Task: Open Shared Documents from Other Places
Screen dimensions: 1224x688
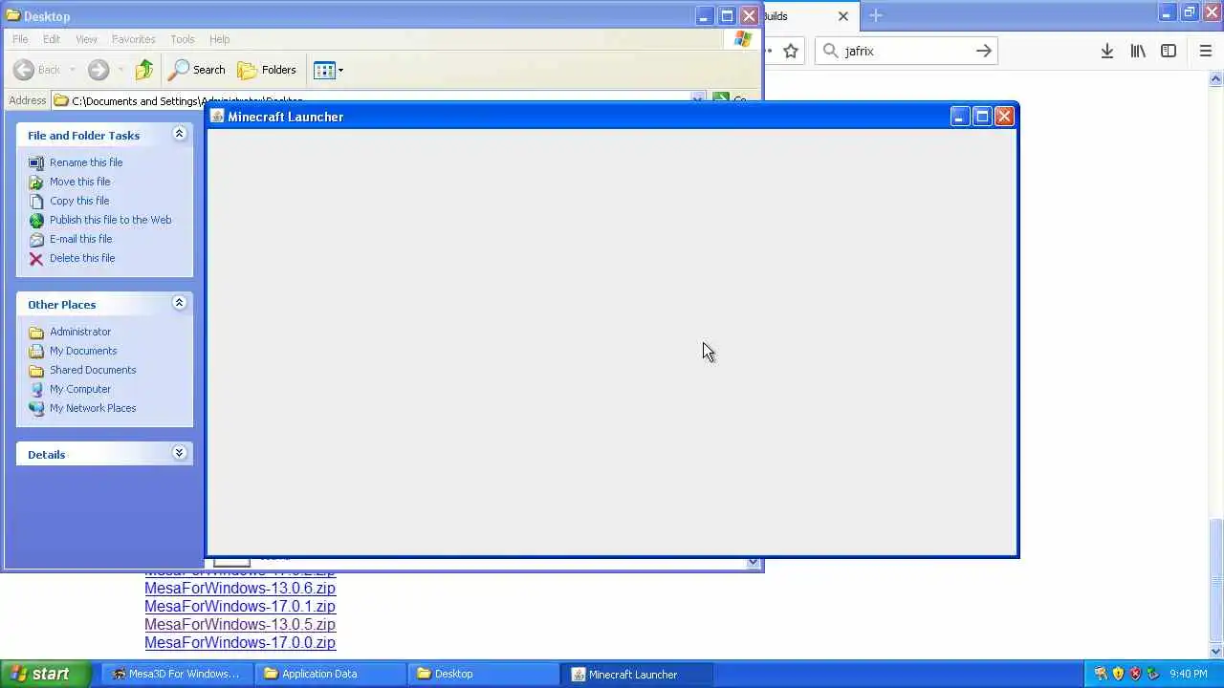Action: [93, 370]
